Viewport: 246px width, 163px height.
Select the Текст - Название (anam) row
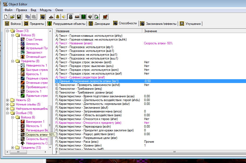click(x=150, y=43)
